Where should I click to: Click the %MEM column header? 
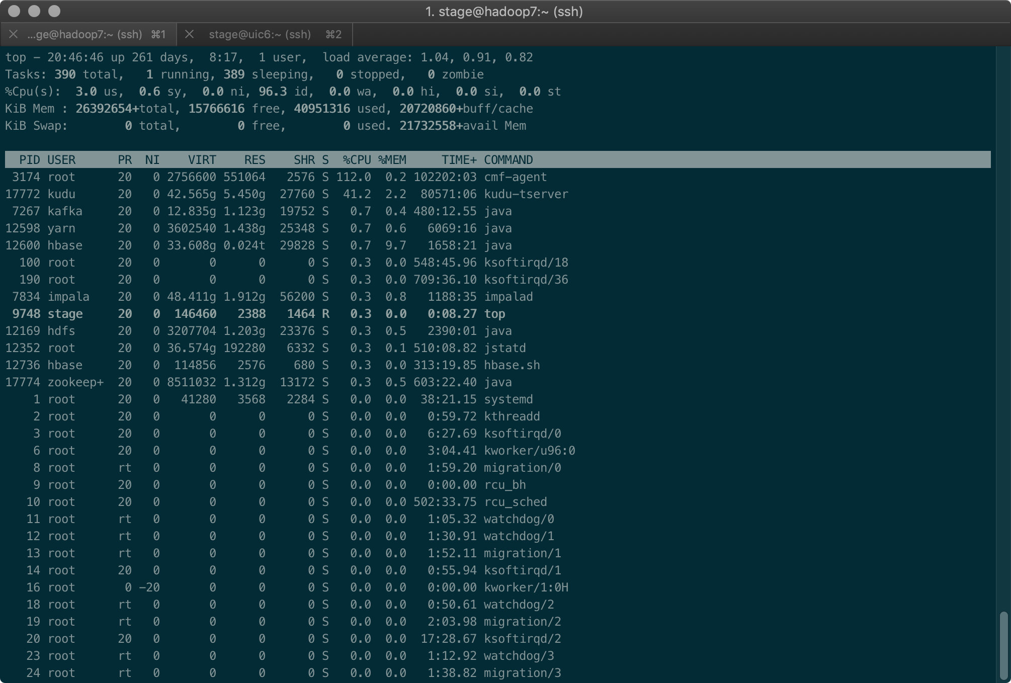point(392,160)
